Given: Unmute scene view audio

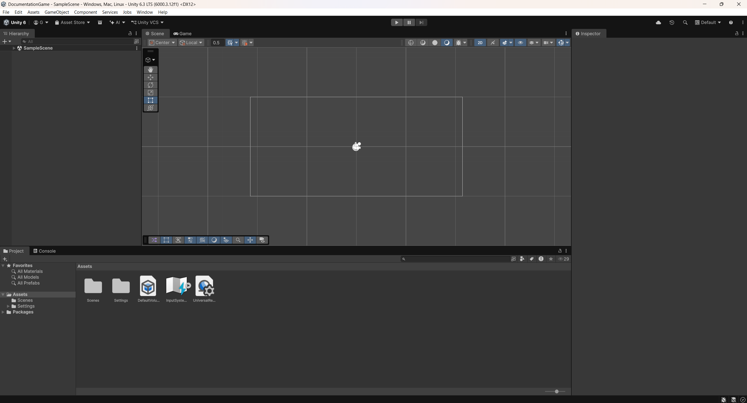Looking at the screenshot, I should click(493, 43).
